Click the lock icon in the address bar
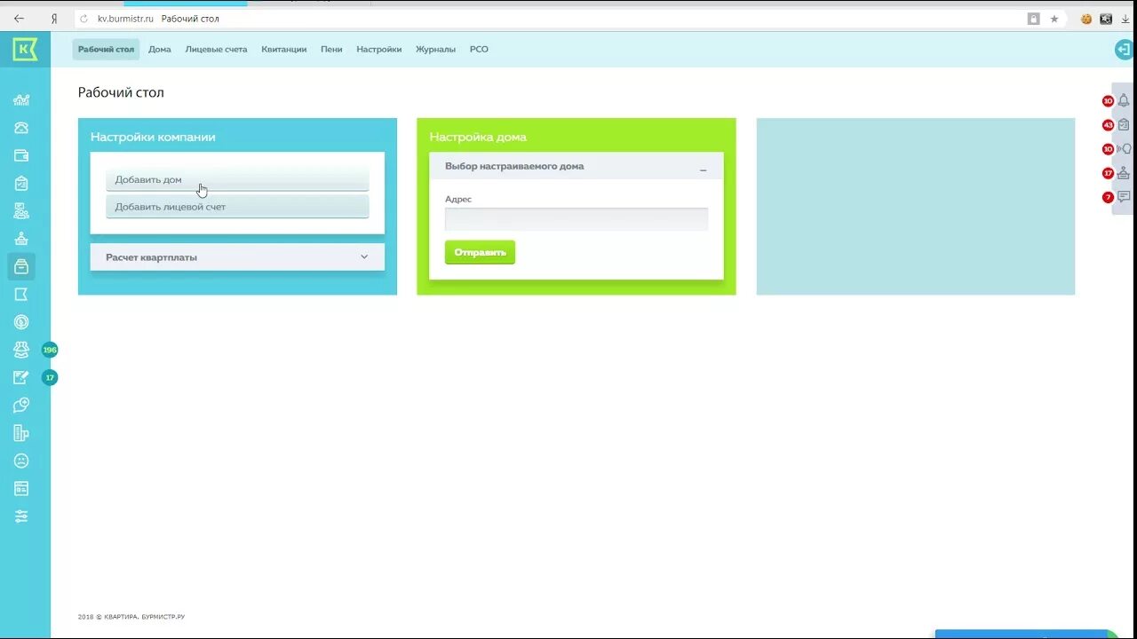This screenshot has width=1137, height=639. coord(1033,19)
